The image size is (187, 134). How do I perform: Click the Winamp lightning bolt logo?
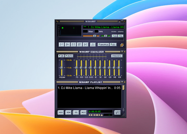[122, 45]
